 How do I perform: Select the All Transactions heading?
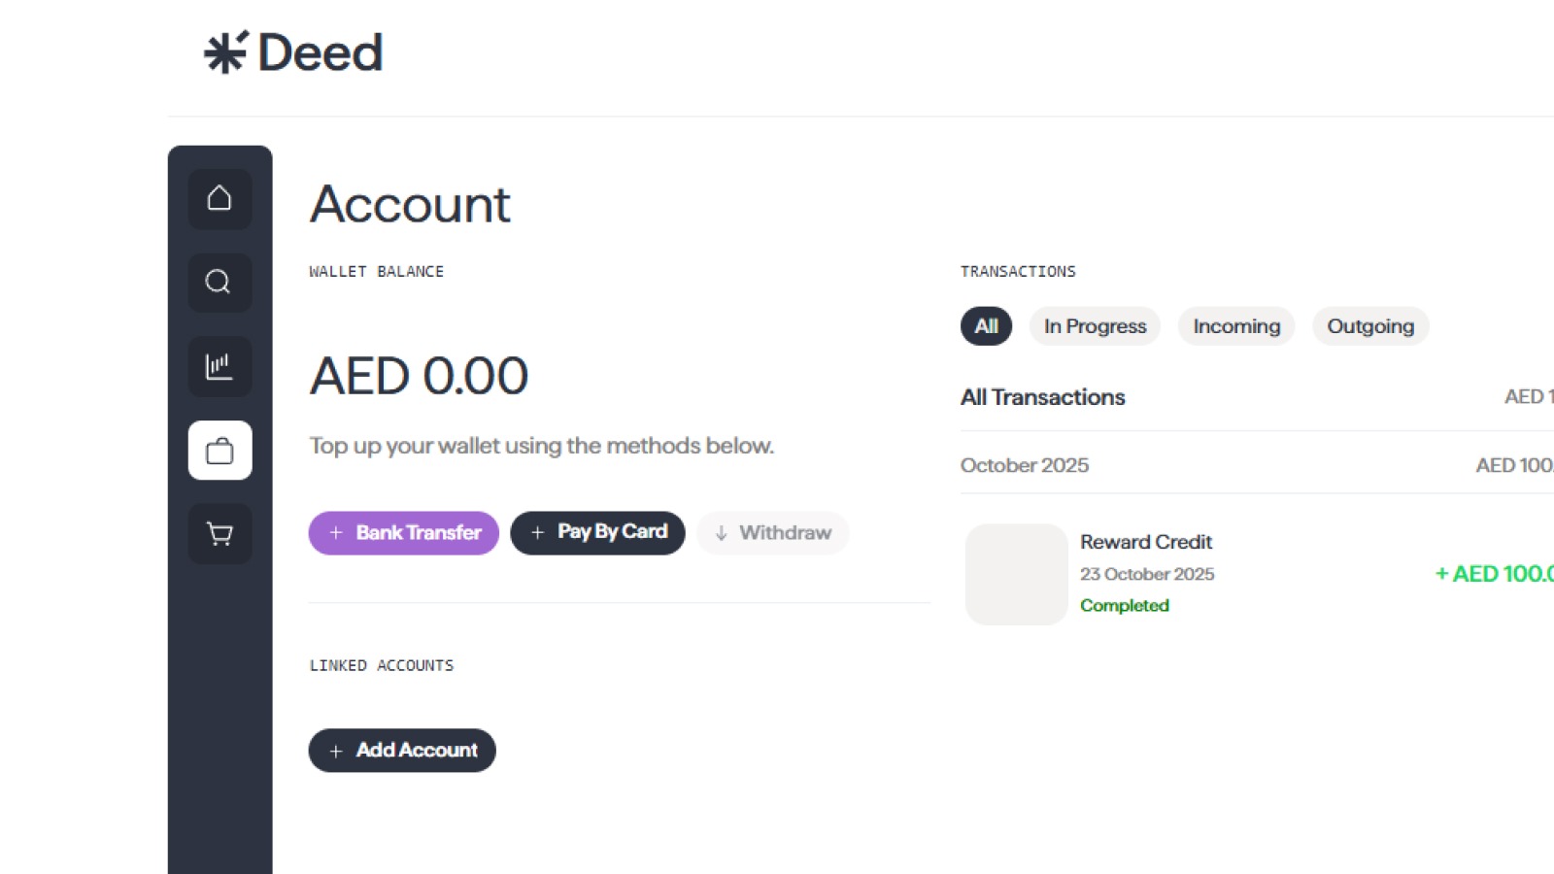pyautogui.click(x=1042, y=397)
